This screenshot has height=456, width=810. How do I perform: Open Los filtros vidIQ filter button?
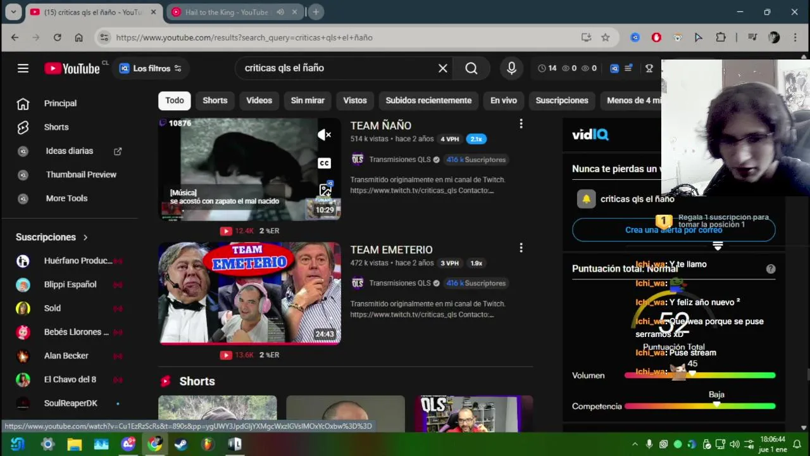[151, 68]
